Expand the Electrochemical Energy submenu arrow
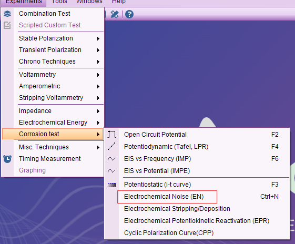Image resolution: width=295 pixels, height=244 pixels. point(98,123)
